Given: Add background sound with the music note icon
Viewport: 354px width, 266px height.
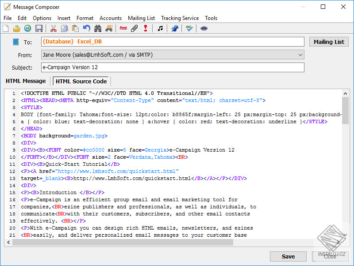Looking at the screenshot, I should (x=160, y=28).
